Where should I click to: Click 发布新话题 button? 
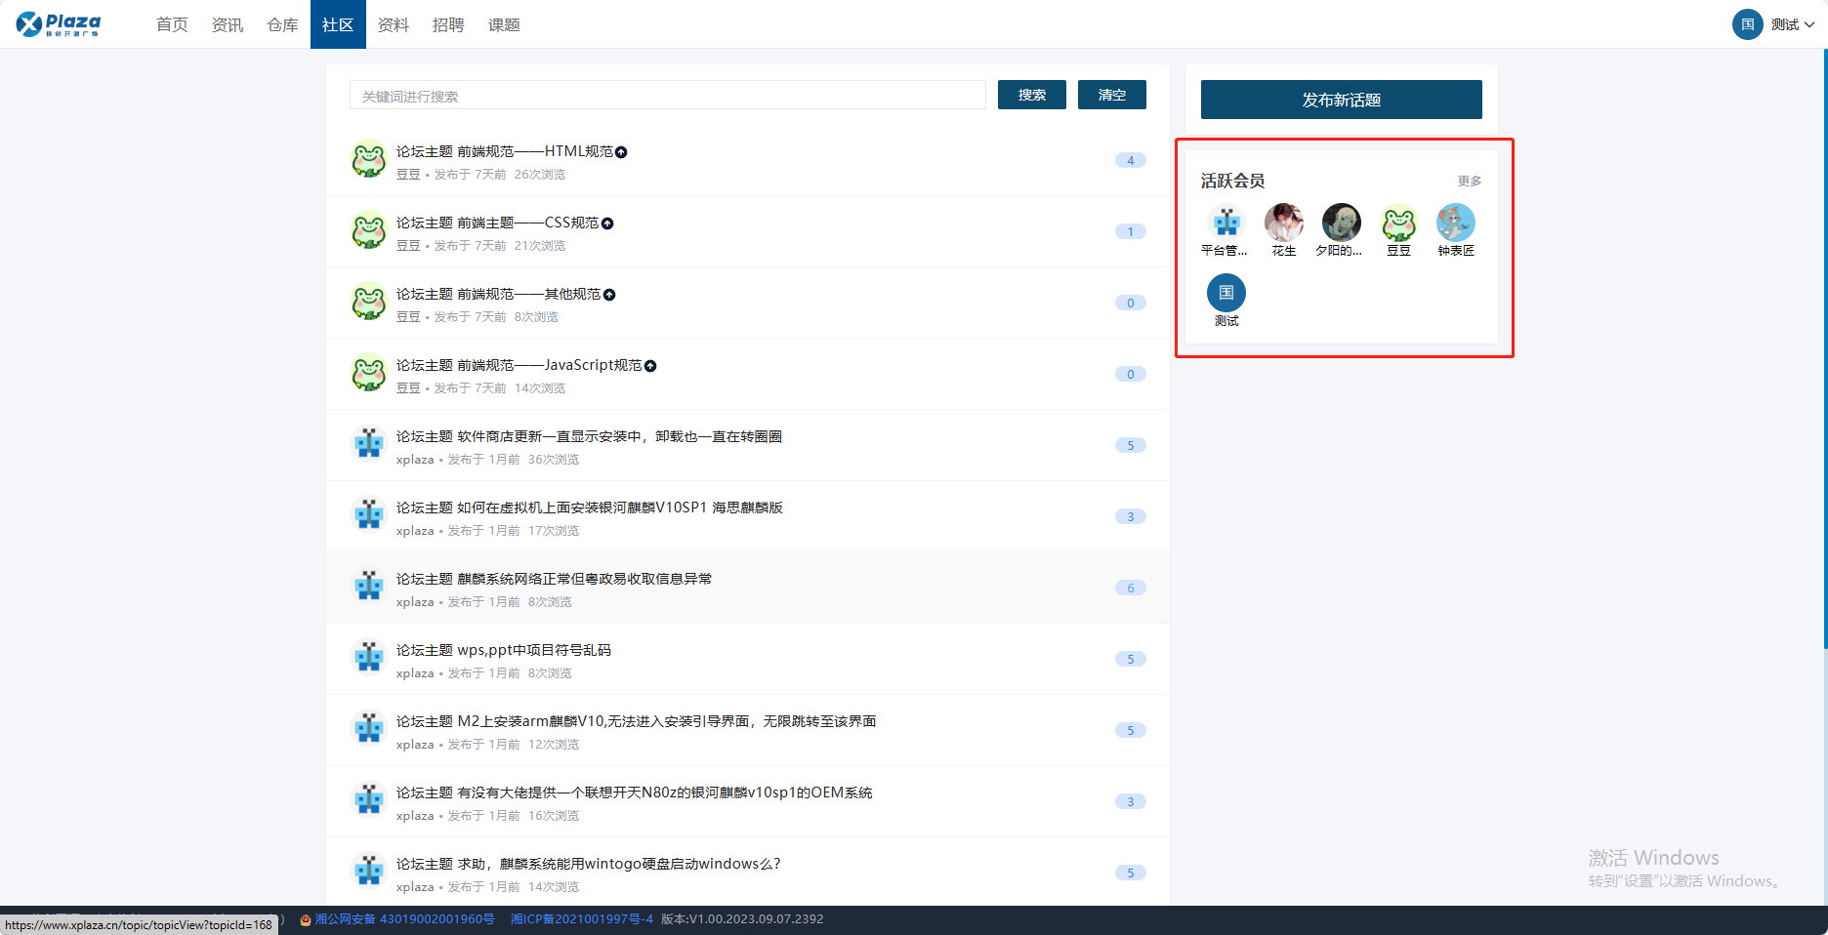click(x=1341, y=100)
